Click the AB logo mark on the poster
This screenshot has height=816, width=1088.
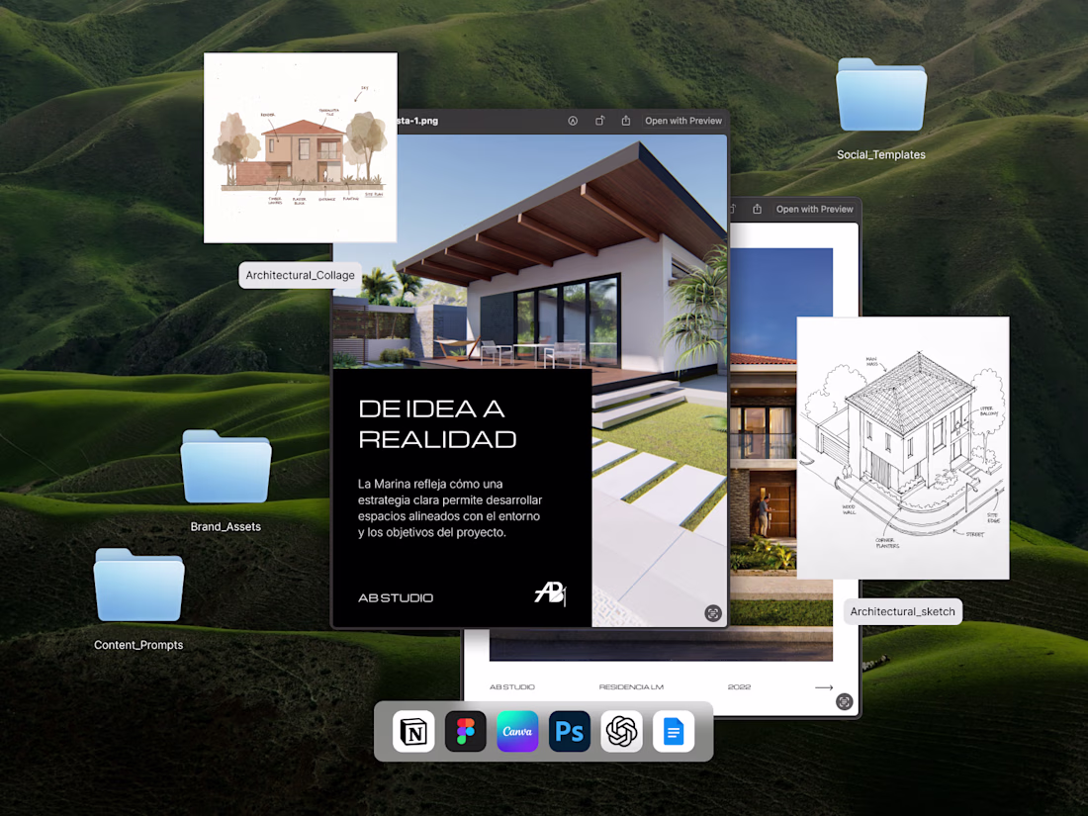(x=551, y=593)
